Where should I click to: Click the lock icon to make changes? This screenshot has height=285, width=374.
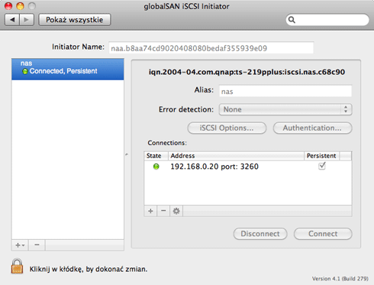(17, 267)
